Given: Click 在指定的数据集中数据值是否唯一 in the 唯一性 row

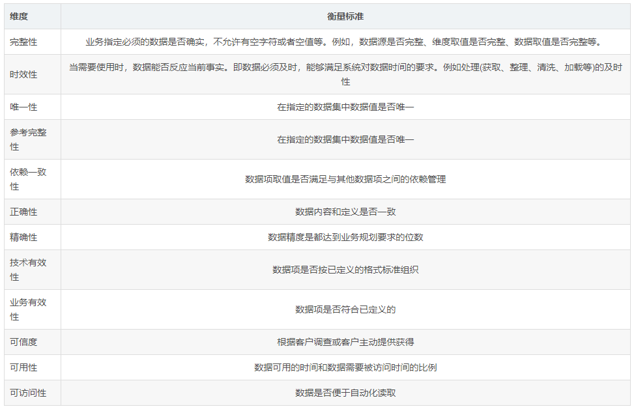Looking at the screenshot, I should point(345,107).
